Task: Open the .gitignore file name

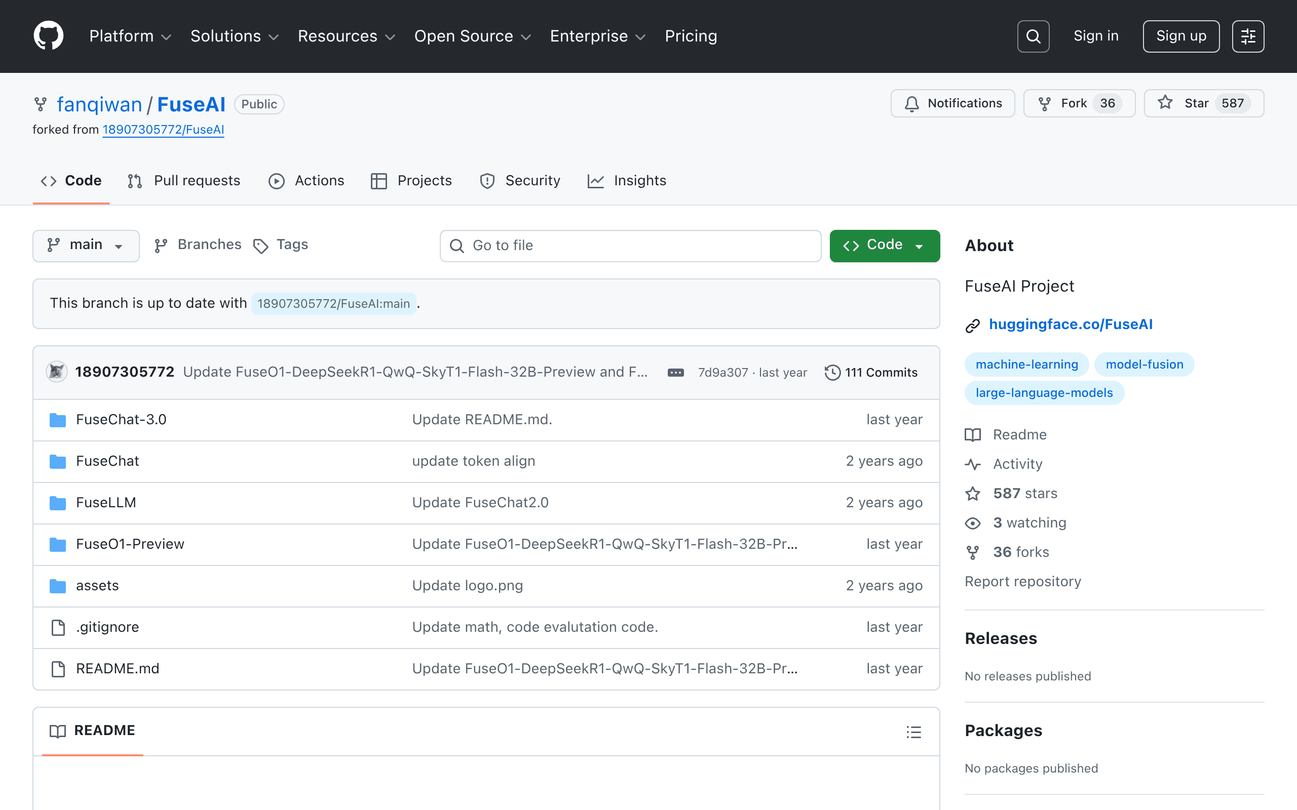Action: click(x=107, y=627)
